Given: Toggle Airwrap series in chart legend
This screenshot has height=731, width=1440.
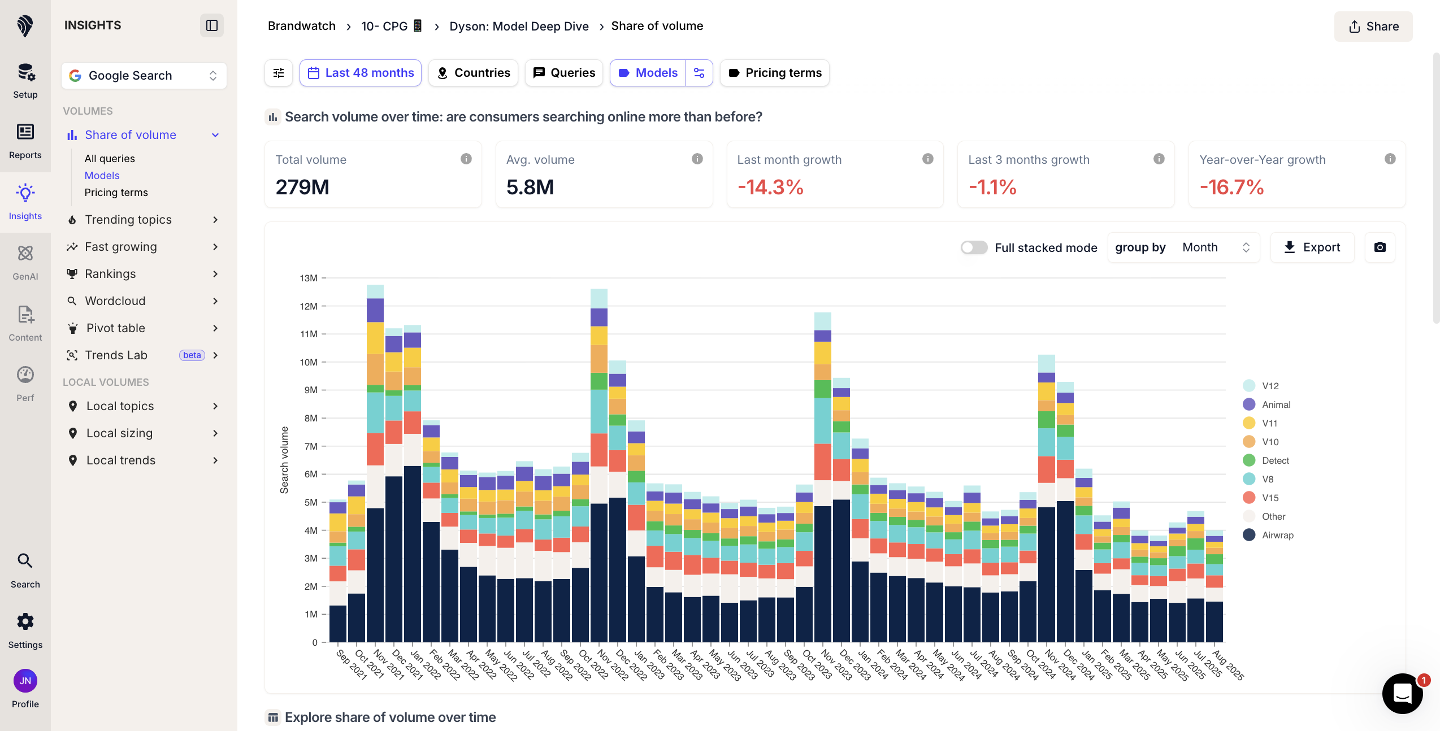Looking at the screenshot, I should pos(1276,535).
